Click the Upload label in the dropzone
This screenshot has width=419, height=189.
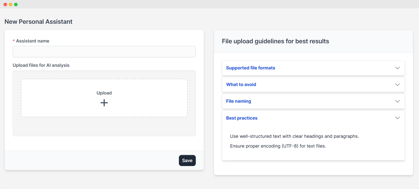[104, 93]
